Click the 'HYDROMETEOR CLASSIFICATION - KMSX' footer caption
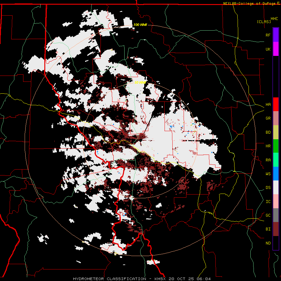Screen dimensions: 281x281 click(x=120, y=279)
